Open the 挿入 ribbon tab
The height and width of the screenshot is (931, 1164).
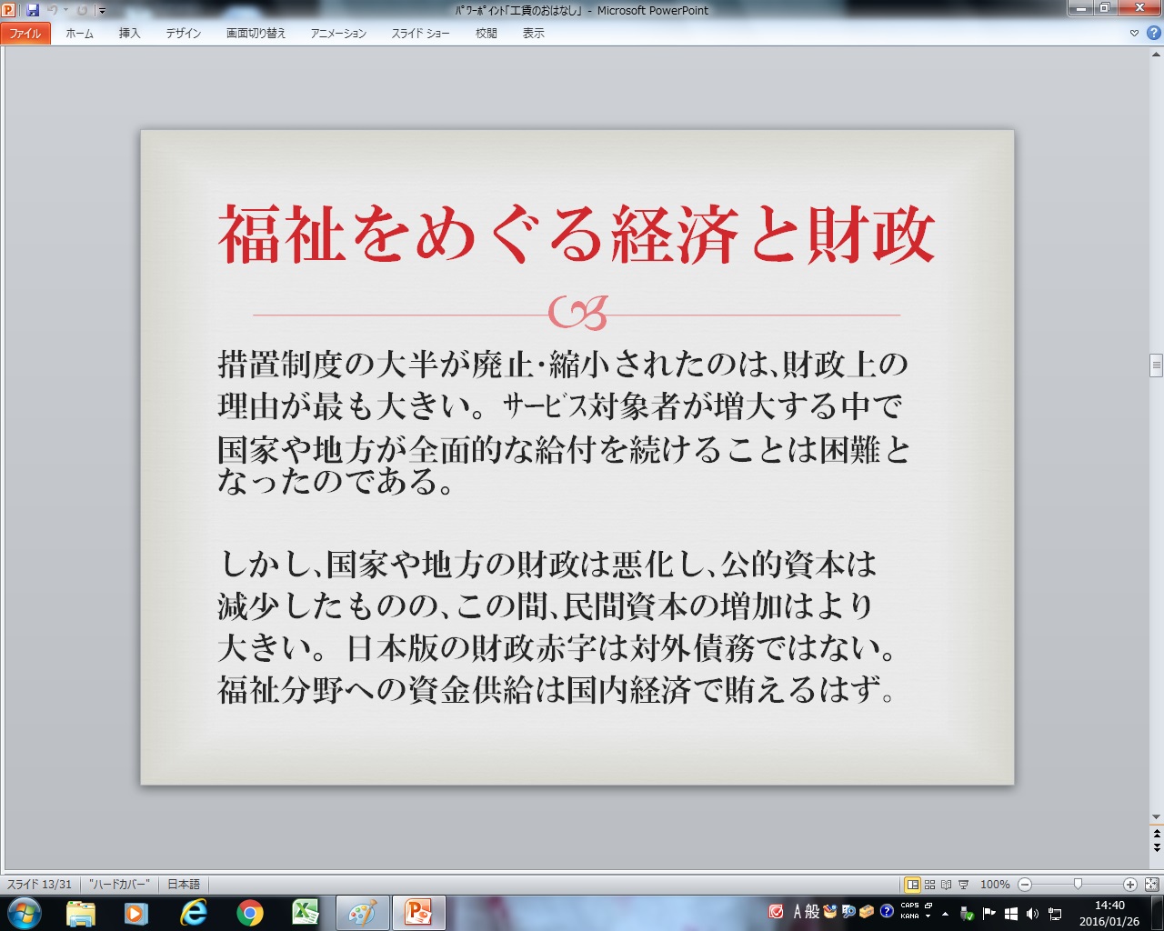coord(129,33)
